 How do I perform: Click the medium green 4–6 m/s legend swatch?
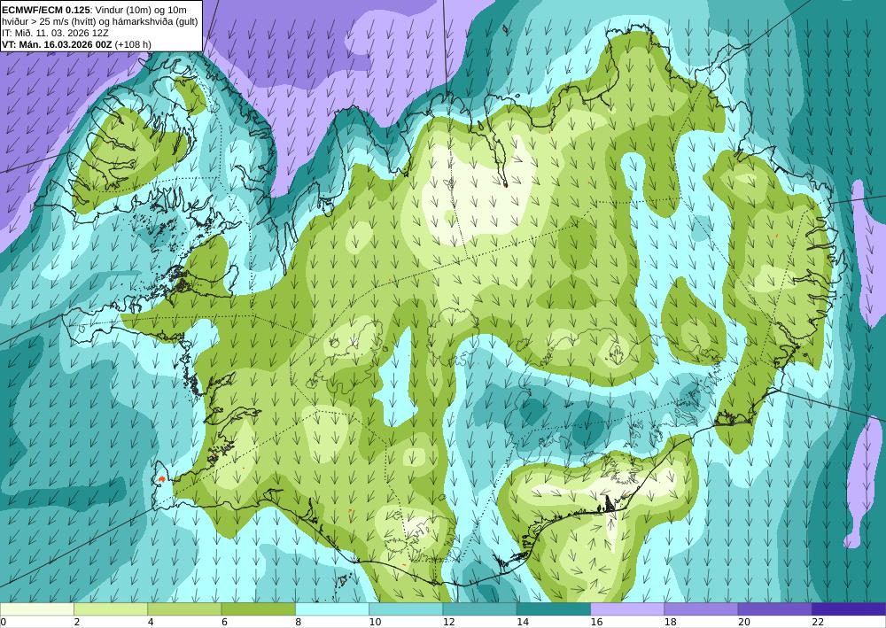click(184, 609)
